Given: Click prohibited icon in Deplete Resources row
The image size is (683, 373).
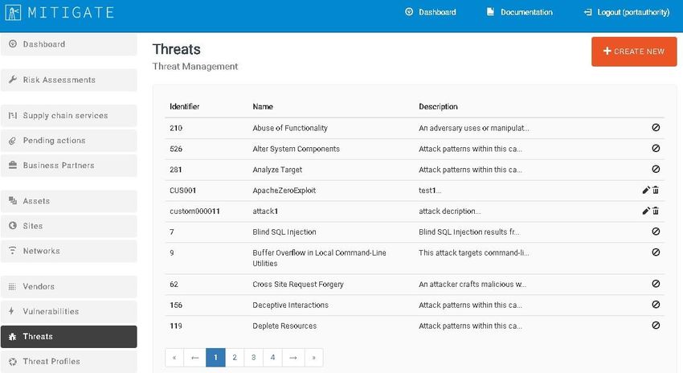Looking at the screenshot, I should (x=656, y=325).
